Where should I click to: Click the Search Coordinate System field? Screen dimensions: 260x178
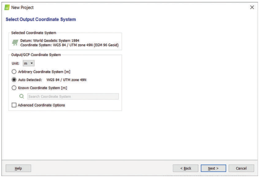[x=73, y=96]
